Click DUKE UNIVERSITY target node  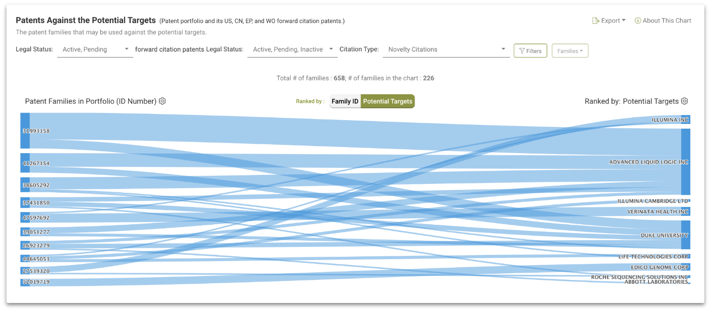point(686,235)
